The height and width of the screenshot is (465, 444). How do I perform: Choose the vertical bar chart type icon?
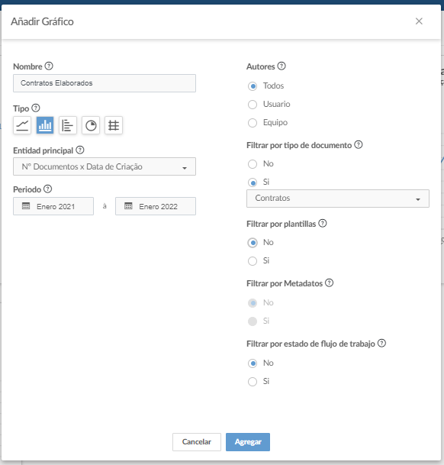[45, 125]
